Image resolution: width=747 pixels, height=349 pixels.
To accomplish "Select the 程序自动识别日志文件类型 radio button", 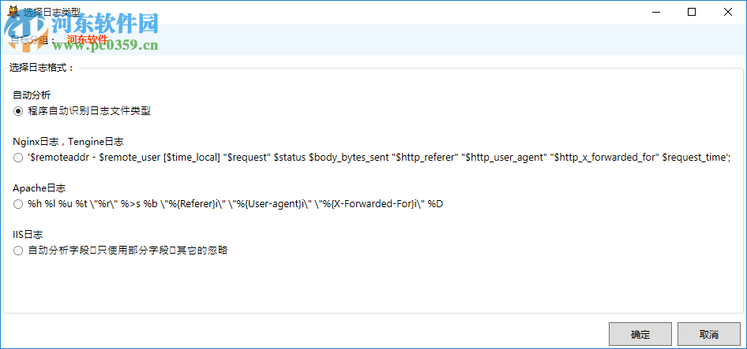I will pyautogui.click(x=18, y=111).
